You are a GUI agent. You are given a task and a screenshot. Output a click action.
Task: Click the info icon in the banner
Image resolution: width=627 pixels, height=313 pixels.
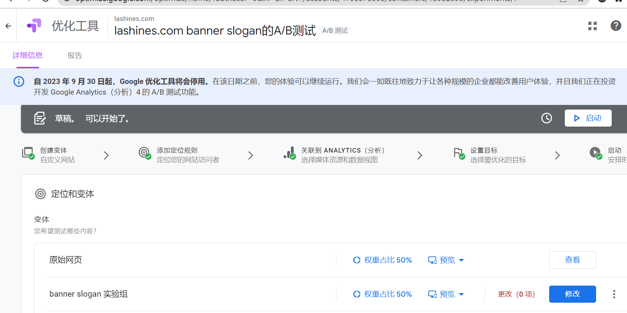19,81
